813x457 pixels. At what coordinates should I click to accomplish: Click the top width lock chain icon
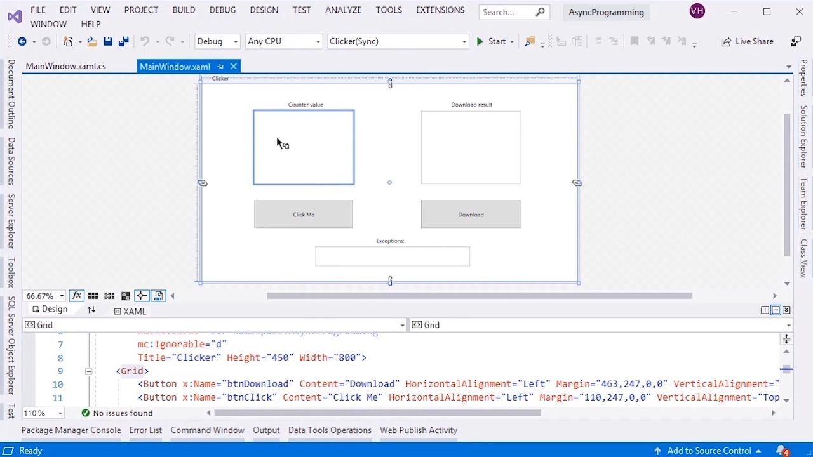pos(390,83)
